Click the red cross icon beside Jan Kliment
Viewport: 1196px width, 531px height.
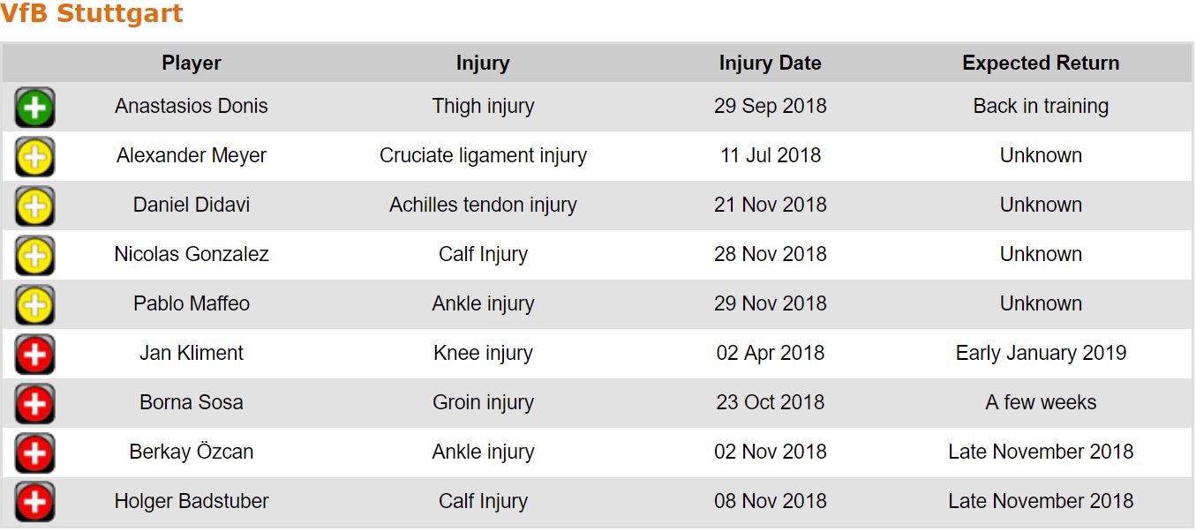(34, 355)
